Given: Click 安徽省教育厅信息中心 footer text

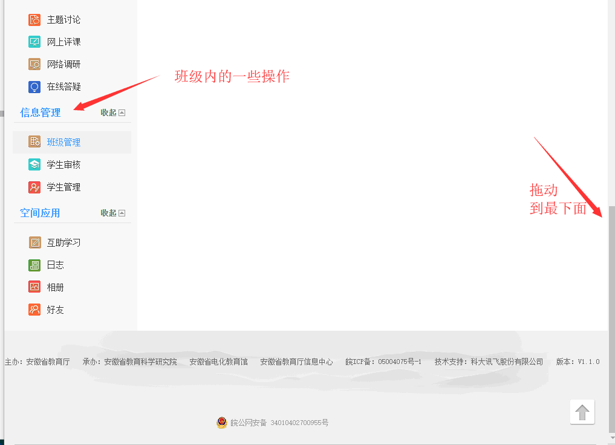Looking at the screenshot, I should (296, 362).
